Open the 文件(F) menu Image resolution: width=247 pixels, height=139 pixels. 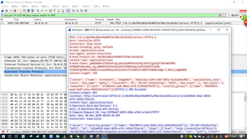[5, 6]
